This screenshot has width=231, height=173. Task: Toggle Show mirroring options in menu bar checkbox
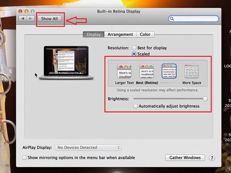click(x=24, y=158)
